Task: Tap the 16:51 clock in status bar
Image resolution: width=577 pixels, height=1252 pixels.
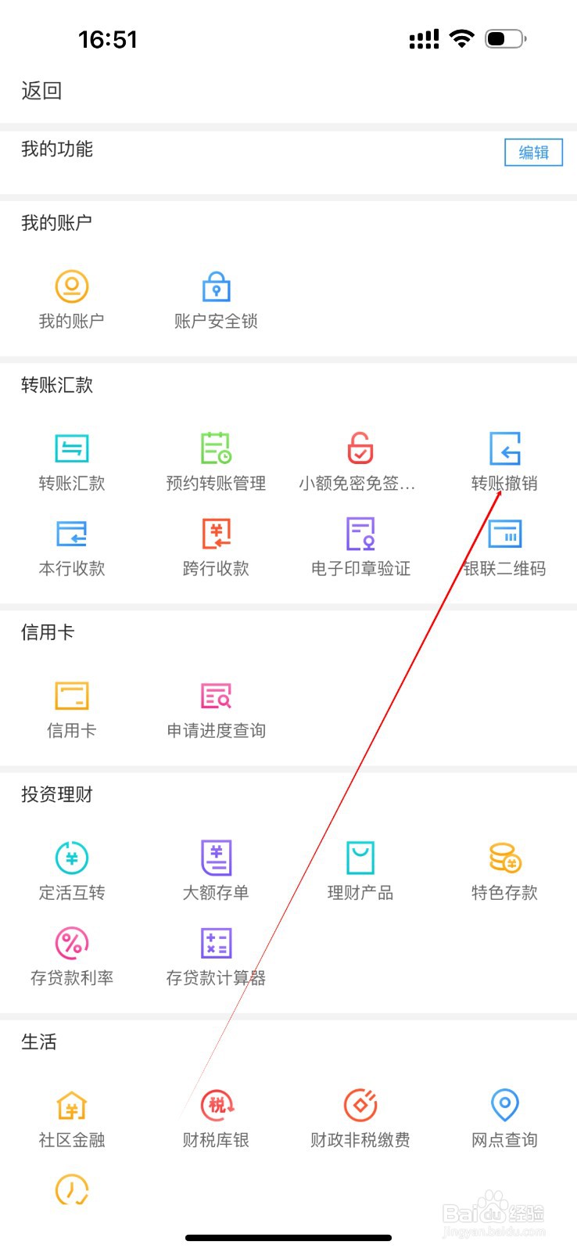Action: click(x=108, y=39)
